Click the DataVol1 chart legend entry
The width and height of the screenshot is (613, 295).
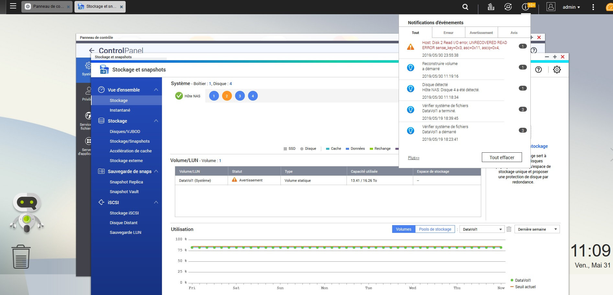[520, 280]
